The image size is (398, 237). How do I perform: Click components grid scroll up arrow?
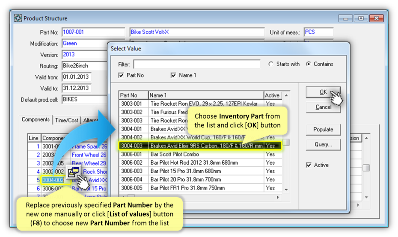pos(366,138)
